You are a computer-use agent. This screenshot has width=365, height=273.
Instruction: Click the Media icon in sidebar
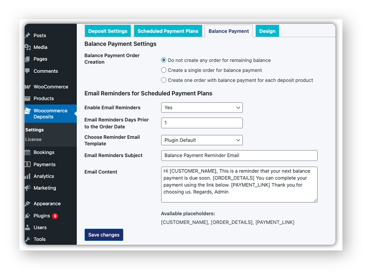(28, 47)
